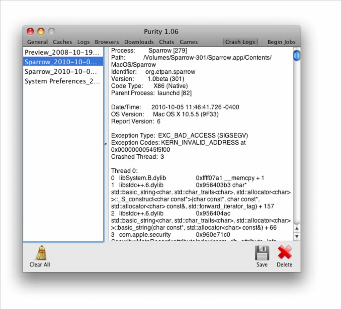Switch to the Caches tab

(63, 42)
